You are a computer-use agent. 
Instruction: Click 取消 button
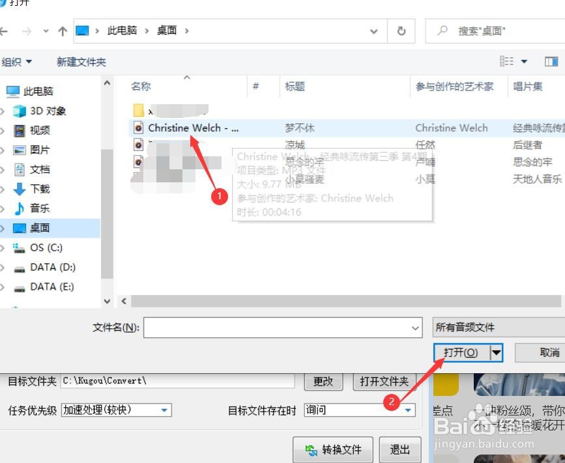[x=540, y=352]
